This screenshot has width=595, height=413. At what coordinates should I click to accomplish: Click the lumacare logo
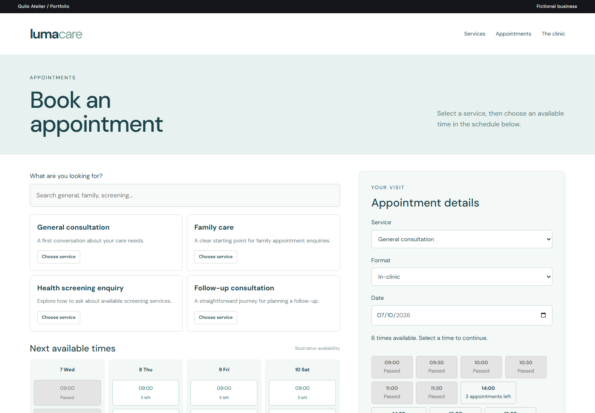pyautogui.click(x=56, y=34)
